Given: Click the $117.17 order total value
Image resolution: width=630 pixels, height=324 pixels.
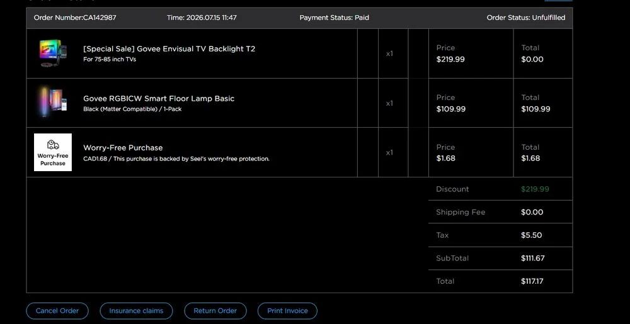Looking at the screenshot, I should (532, 281).
